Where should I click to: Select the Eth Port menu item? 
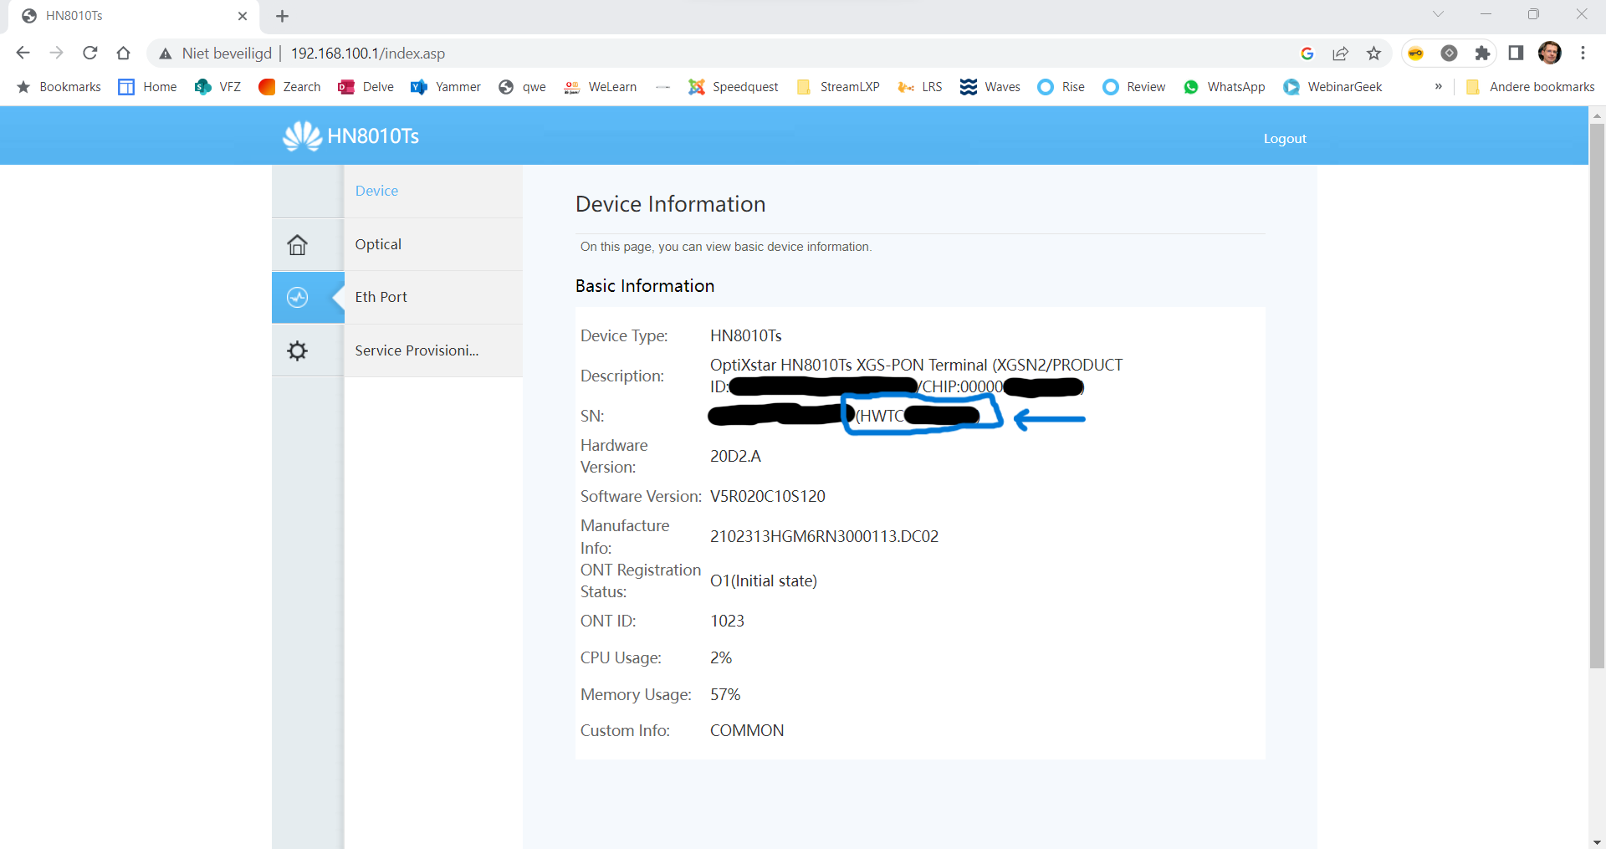(x=433, y=297)
